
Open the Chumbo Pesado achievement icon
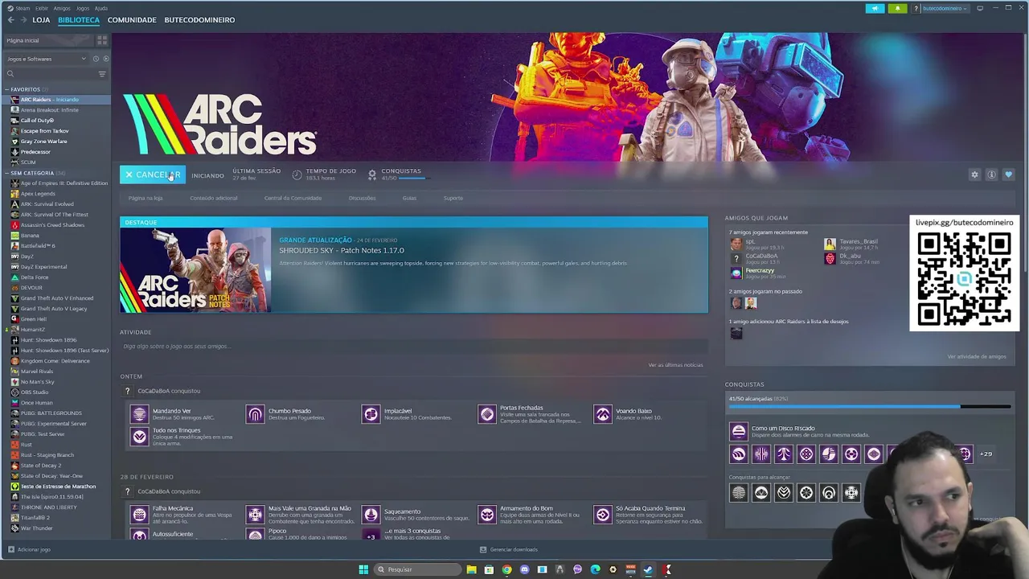[x=255, y=414]
